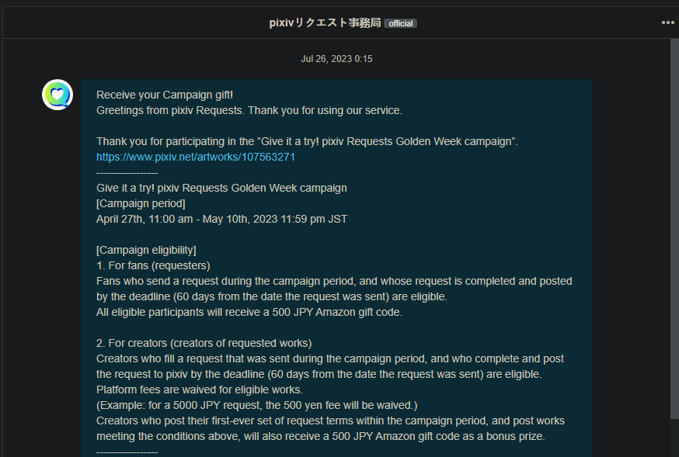Viewport: 679px width, 457px height.
Task: Click the vertical scrollbar thumb
Action: [674, 229]
